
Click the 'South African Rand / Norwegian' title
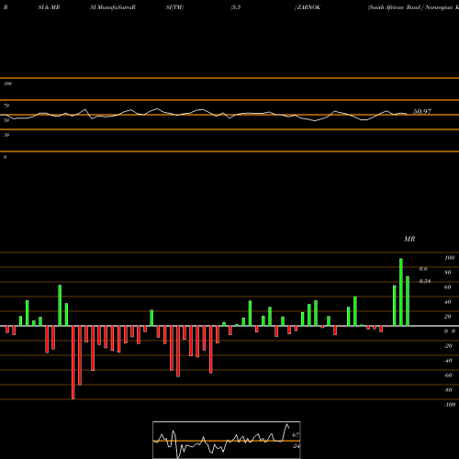pyautogui.click(x=410, y=7)
